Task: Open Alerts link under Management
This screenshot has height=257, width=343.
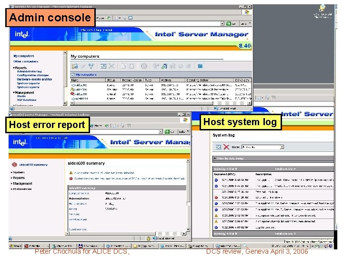Action: (21, 96)
